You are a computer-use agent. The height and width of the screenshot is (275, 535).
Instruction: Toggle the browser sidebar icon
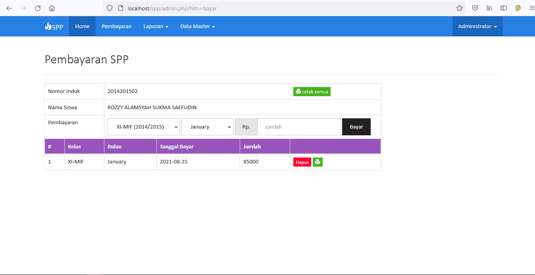pos(504,8)
